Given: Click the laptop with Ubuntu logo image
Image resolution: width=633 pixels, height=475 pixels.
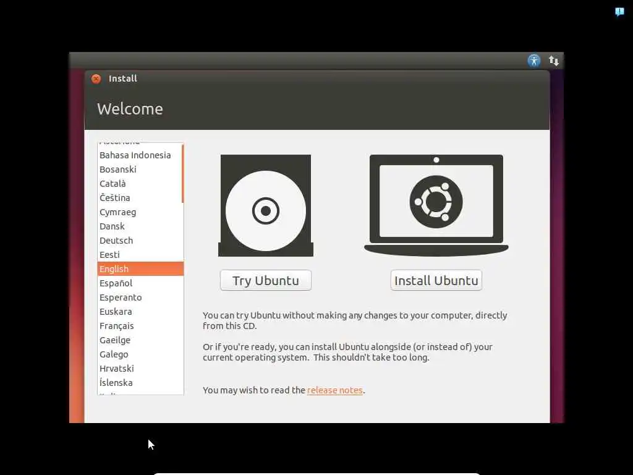Looking at the screenshot, I should [x=436, y=205].
